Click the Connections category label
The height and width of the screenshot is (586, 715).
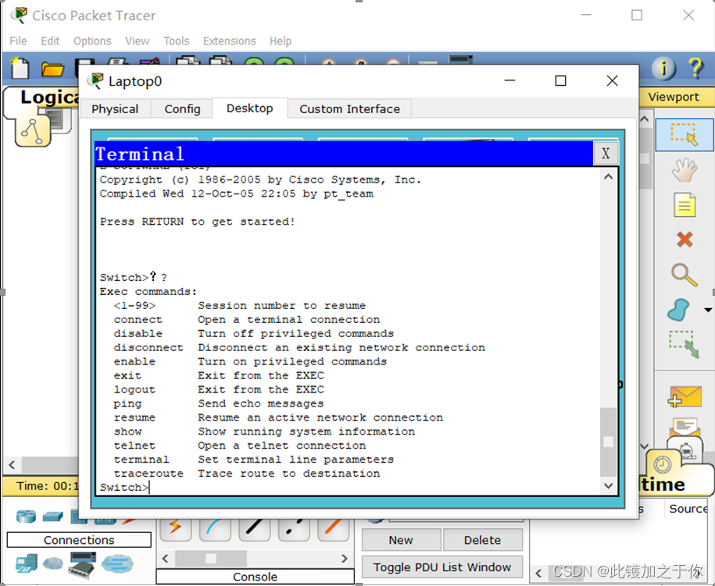[x=79, y=540]
